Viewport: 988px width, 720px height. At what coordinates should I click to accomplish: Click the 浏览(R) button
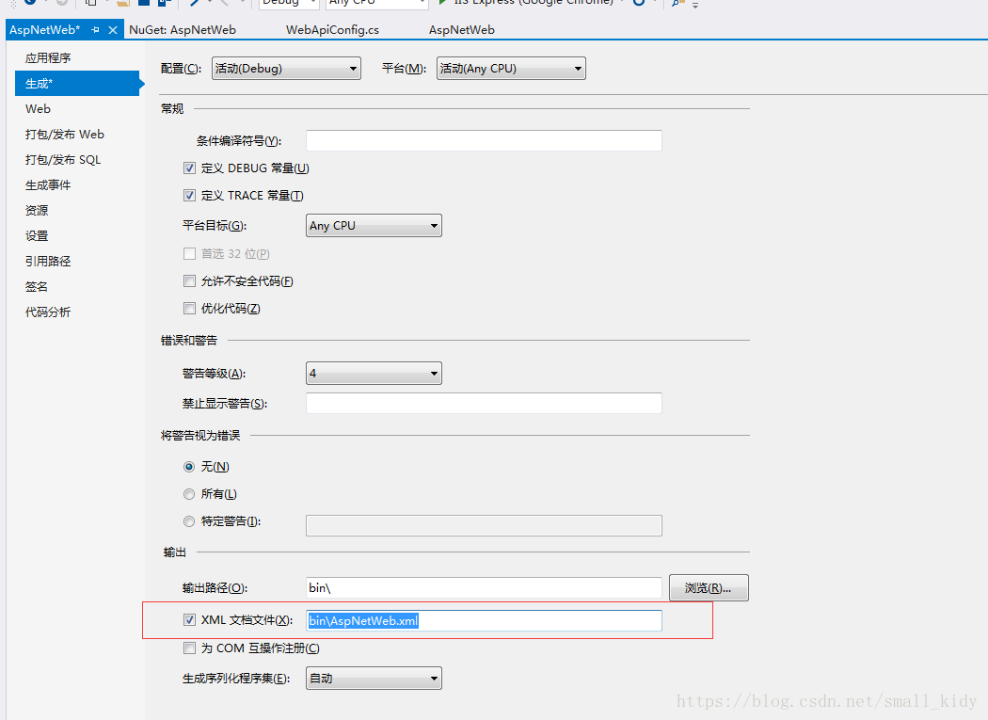[x=708, y=587]
